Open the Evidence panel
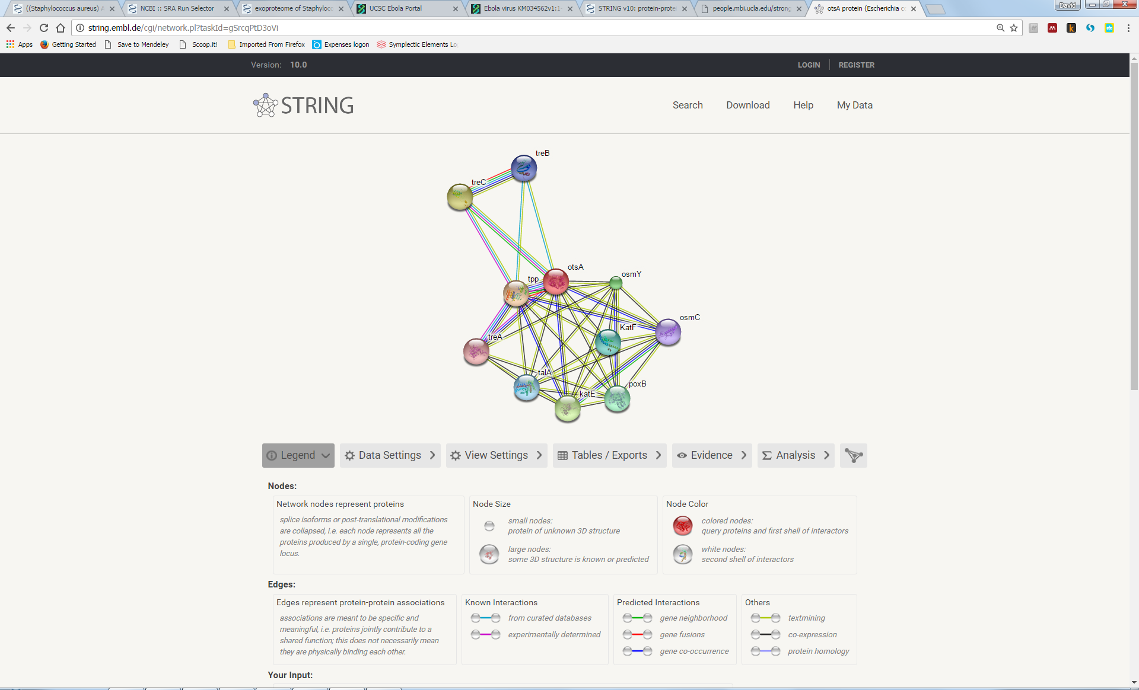This screenshot has width=1139, height=690. pyautogui.click(x=711, y=455)
